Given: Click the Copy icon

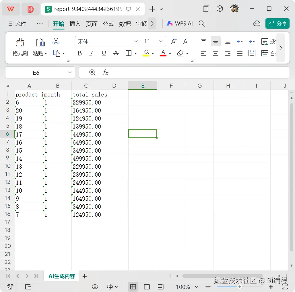Looking at the screenshot, I should 57,53.
